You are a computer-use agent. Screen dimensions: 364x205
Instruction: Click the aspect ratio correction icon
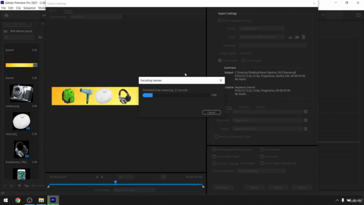tap(164, 177)
